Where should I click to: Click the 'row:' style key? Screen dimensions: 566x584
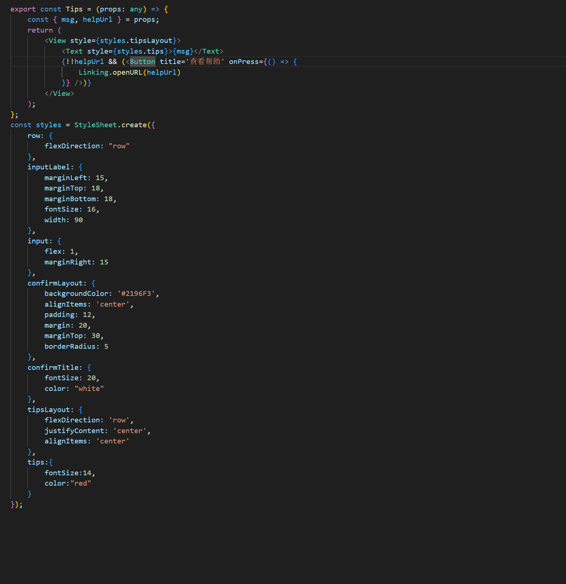(35, 135)
